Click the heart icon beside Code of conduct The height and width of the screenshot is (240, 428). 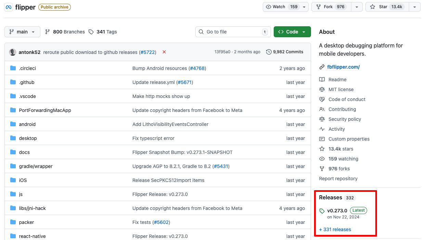coord(322,99)
